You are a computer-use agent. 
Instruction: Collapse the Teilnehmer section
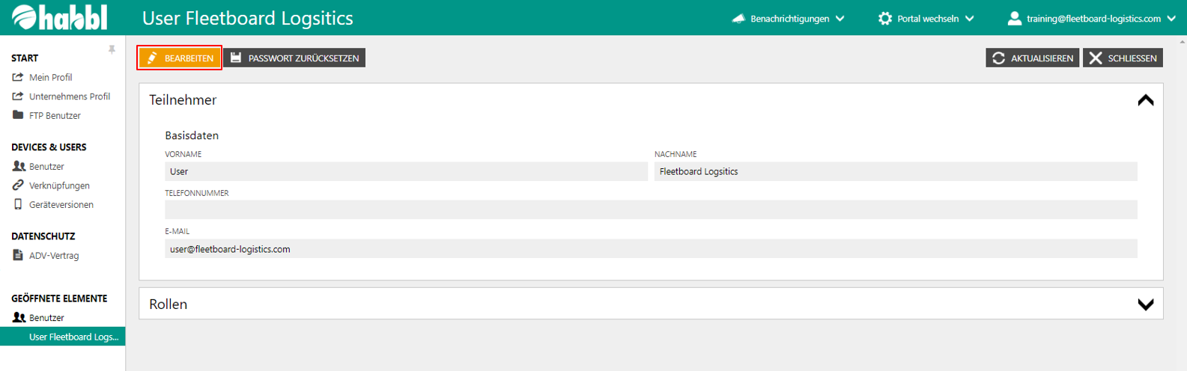click(1145, 100)
